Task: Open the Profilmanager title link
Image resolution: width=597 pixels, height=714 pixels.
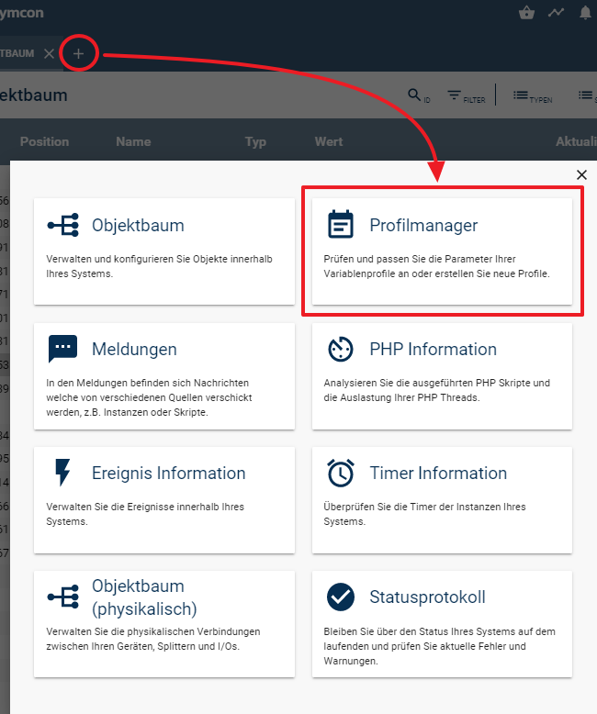Action: point(423,225)
